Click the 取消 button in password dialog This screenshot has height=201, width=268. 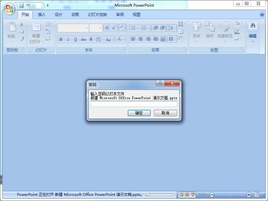coord(165,113)
